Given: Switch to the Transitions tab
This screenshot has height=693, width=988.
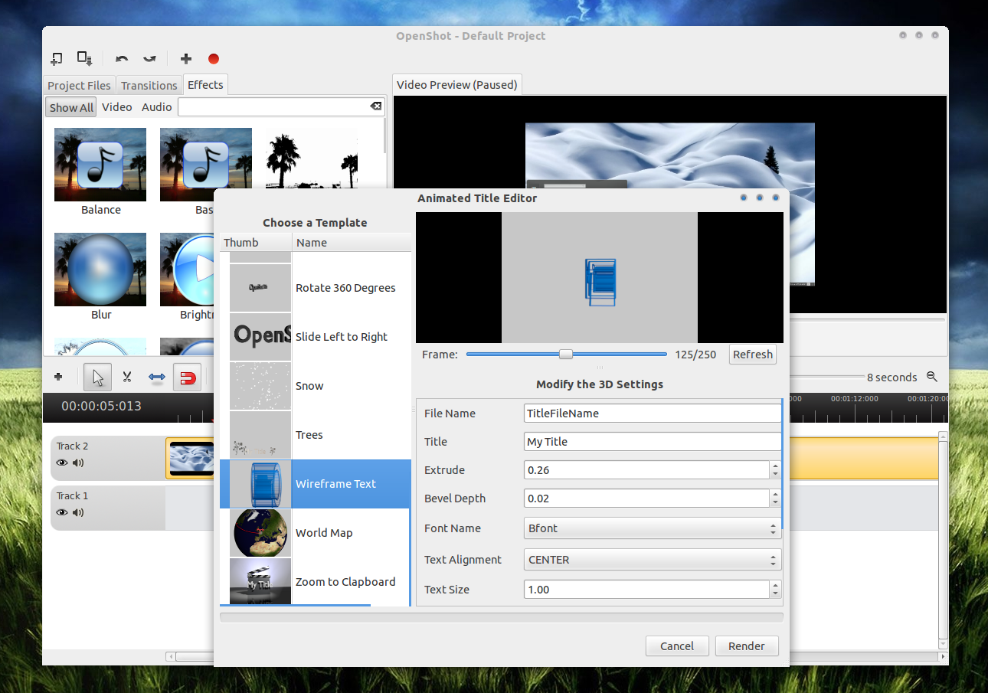Looking at the screenshot, I should pos(149,85).
